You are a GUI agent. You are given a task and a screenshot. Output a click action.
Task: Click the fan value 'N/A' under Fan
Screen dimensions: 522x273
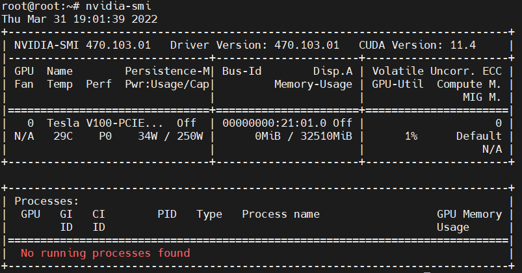coord(24,136)
